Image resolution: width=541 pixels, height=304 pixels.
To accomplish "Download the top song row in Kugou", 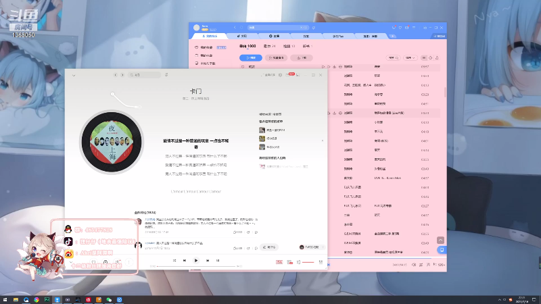I will click(334, 67).
